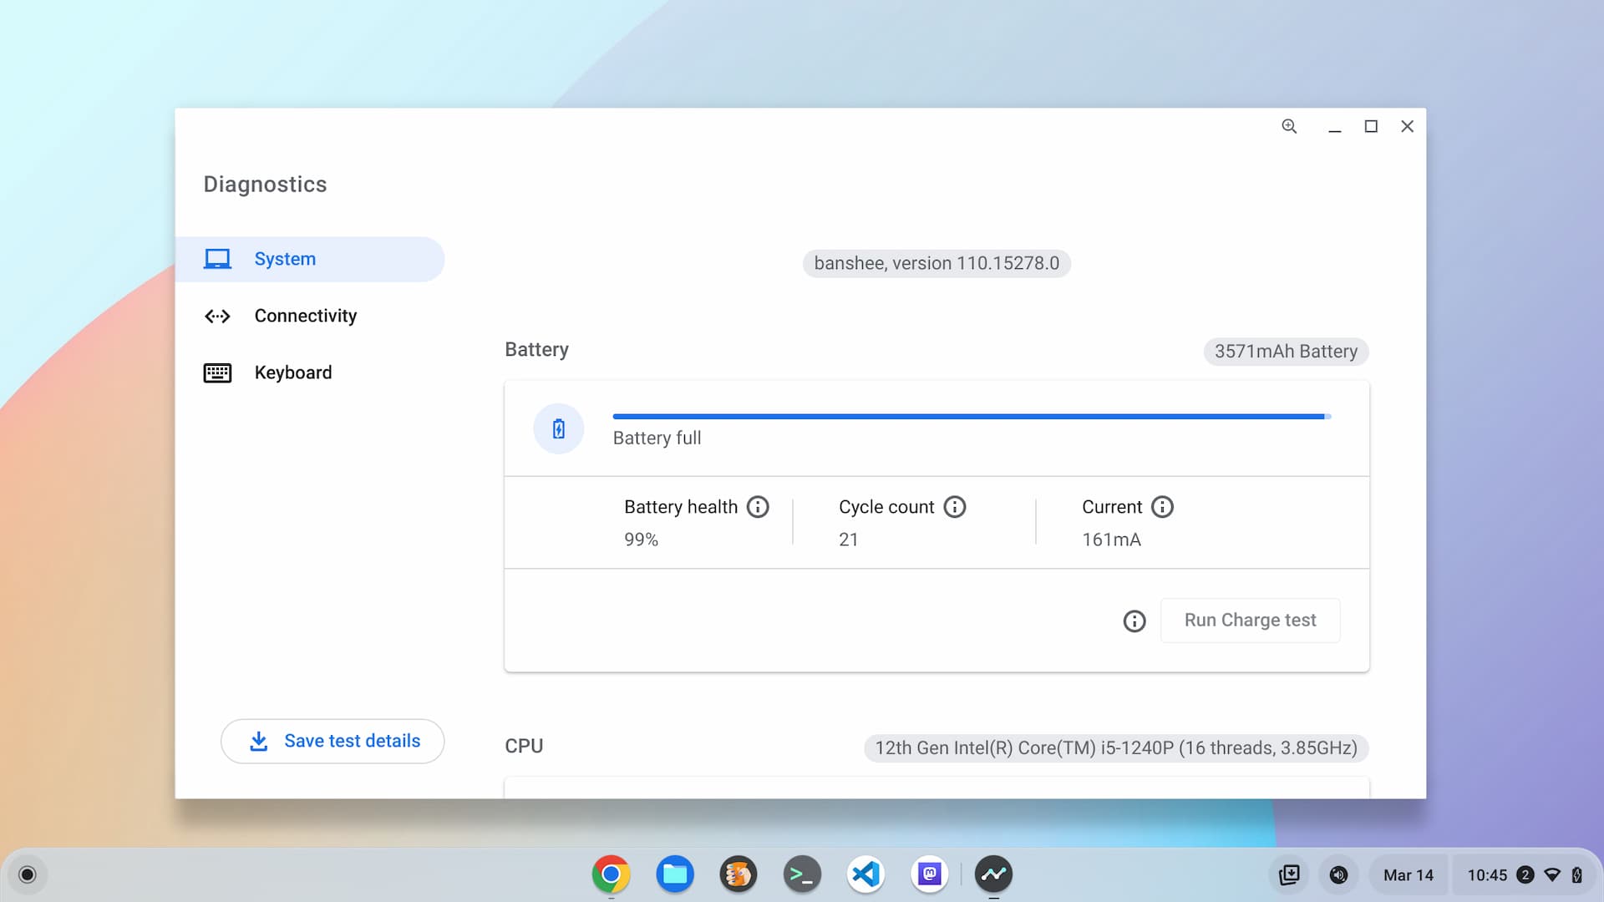This screenshot has height=902, width=1604.
Task: Click Run Charge test button
Action: [1251, 620]
